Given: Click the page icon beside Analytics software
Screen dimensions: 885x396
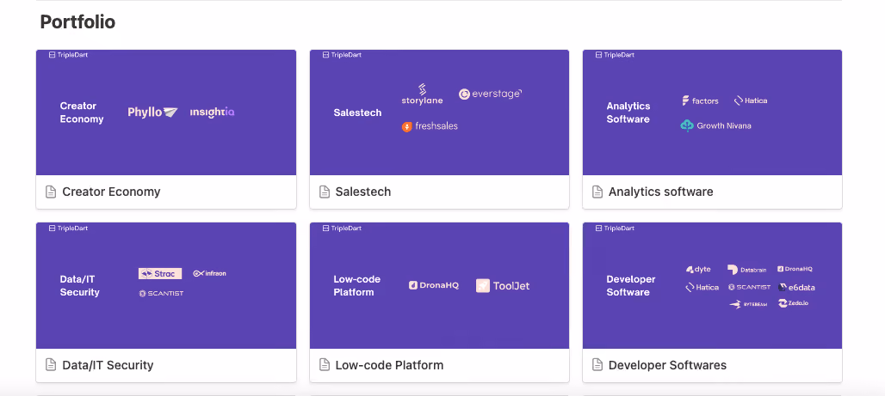Looking at the screenshot, I should (x=597, y=192).
